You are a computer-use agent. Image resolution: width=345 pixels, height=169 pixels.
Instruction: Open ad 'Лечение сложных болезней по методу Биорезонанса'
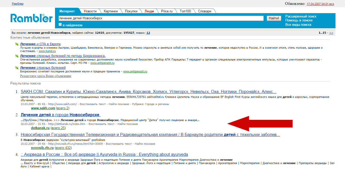tap(63, 56)
